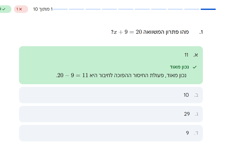Click the question number "1." label
Screen dimensions: 228x152
pos(201,32)
